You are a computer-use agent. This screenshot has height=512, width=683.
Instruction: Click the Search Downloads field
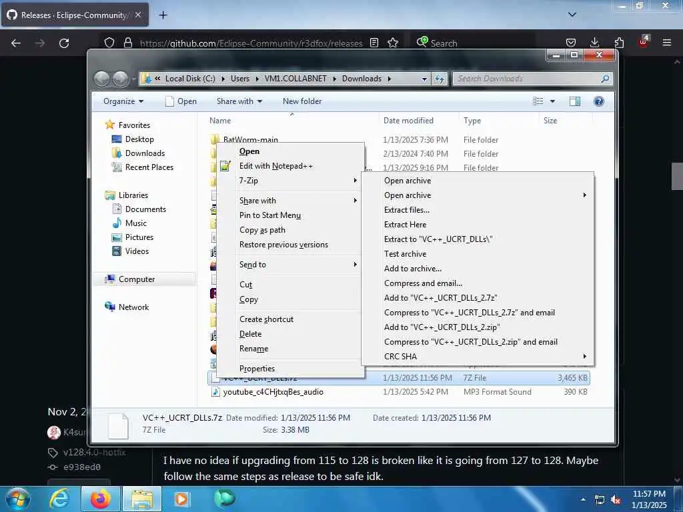(532, 79)
